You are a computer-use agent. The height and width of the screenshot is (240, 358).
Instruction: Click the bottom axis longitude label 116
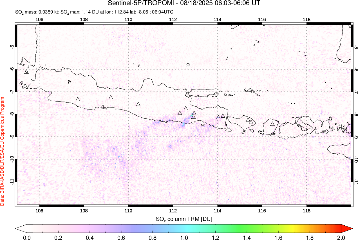tap(262, 210)
